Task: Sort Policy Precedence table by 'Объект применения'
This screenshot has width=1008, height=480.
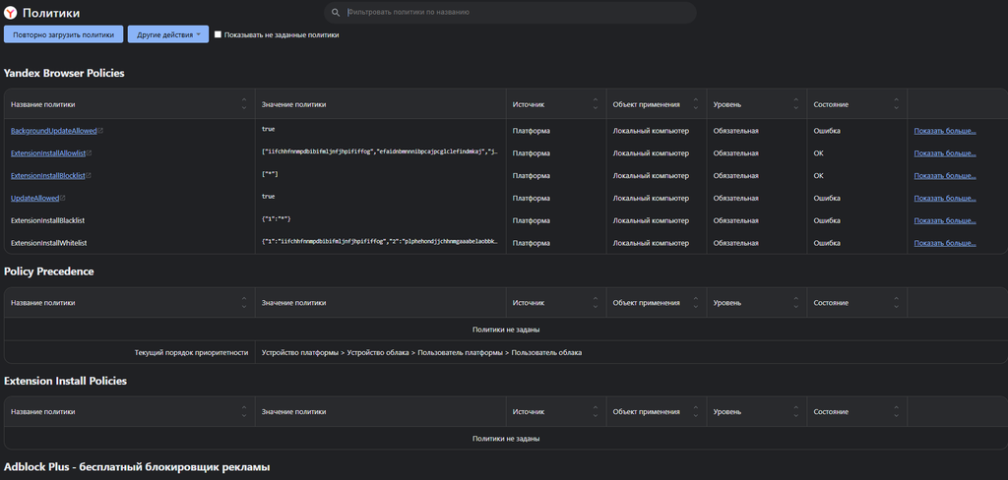Action: pos(696,303)
